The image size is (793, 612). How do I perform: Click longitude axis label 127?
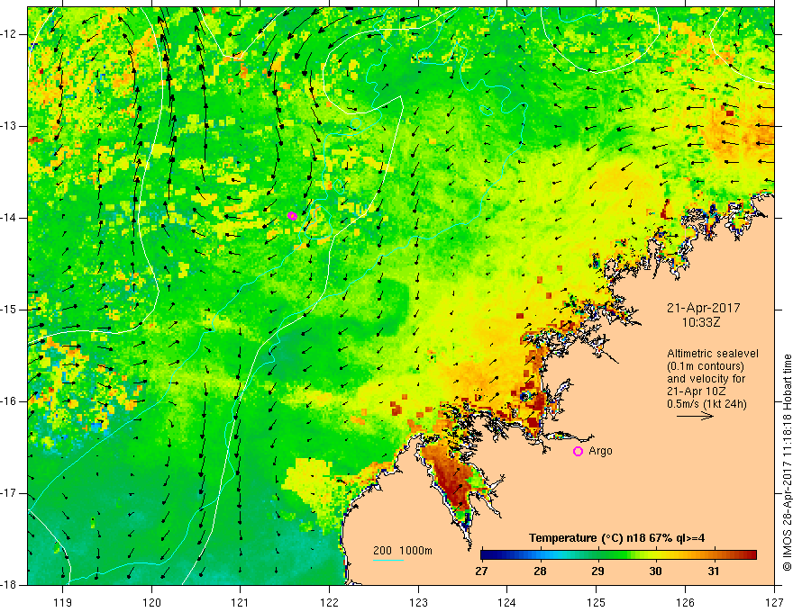click(x=774, y=602)
